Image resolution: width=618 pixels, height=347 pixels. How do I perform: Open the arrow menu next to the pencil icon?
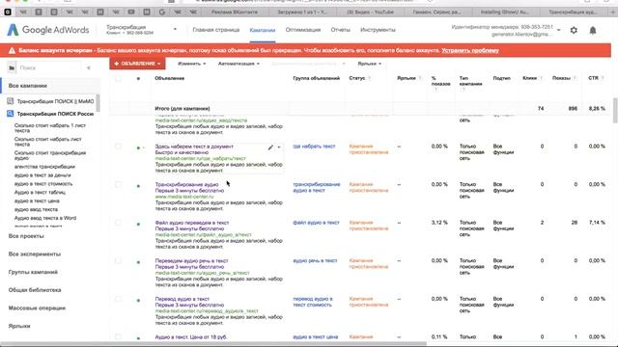279,147
